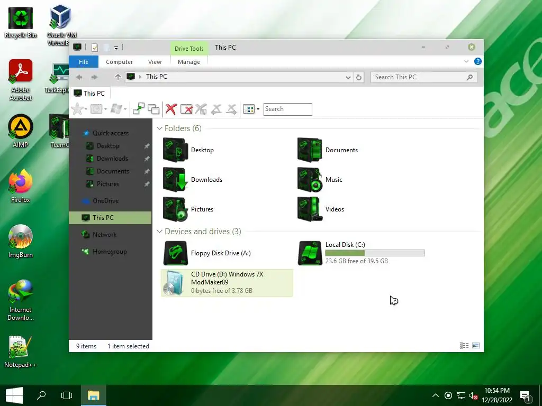The image size is (542, 406).
Task: Collapse the Devices and drives (3) group
Action: (x=159, y=232)
